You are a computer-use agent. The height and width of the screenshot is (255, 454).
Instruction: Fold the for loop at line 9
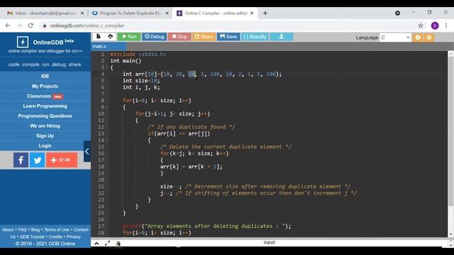click(107, 107)
